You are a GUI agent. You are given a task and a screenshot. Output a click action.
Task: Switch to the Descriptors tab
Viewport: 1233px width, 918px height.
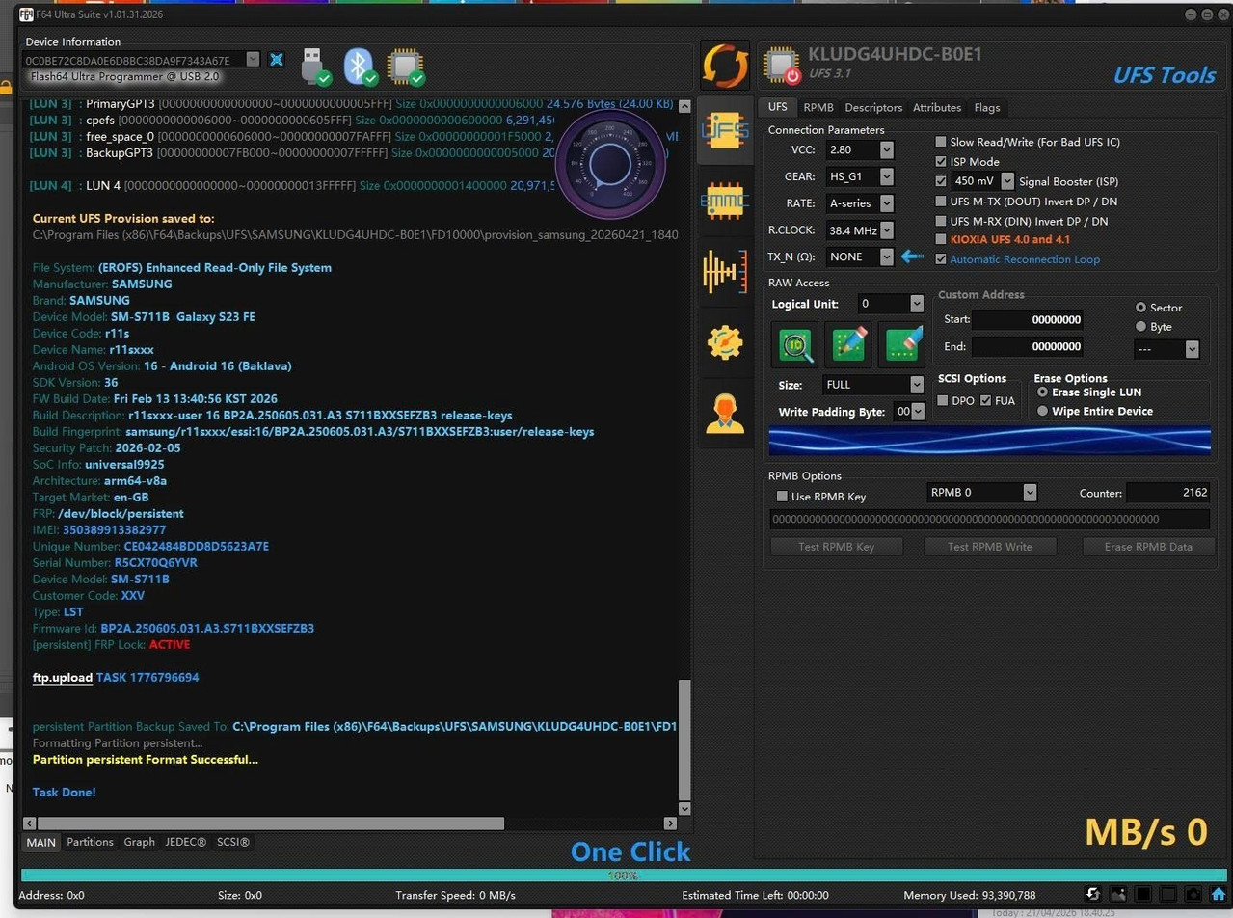873,108
